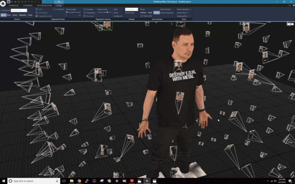Click the Camera Scale slider
The image size is (295, 184).
point(104,12)
